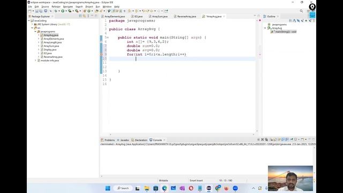This screenshot has width=343, height=193.
Task: Open the File Explorer taskbar icon
Action: pyautogui.click(x=146, y=188)
